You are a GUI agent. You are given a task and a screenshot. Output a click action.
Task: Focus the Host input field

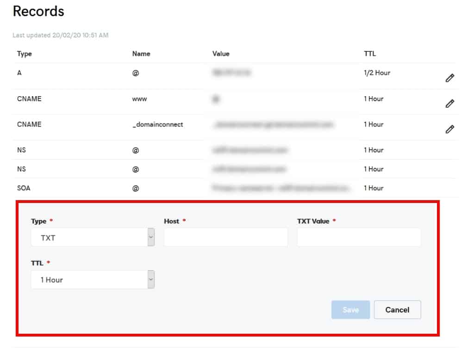[x=226, y=237]
